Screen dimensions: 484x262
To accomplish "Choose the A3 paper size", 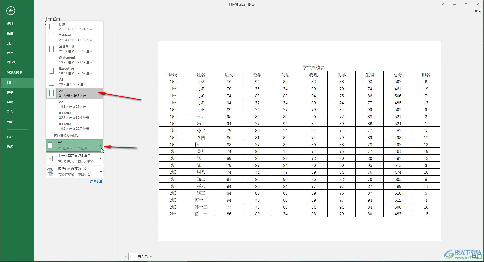I will [x=74, y=82].
